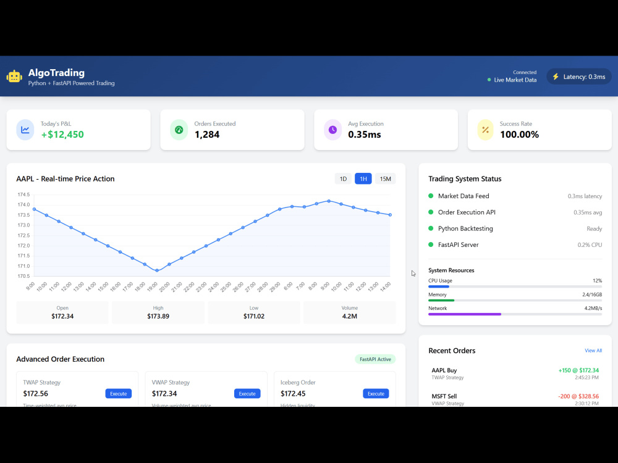This screenshot has height=463, width=618.
Task: Click the Market Data Feed green status dot
Action: click(x=431, y=196)
